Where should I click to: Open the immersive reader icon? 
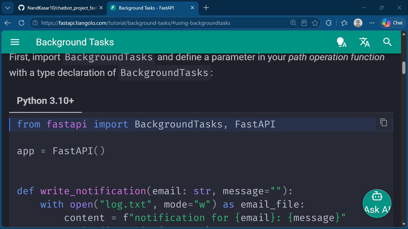click(x=304, y=23)
